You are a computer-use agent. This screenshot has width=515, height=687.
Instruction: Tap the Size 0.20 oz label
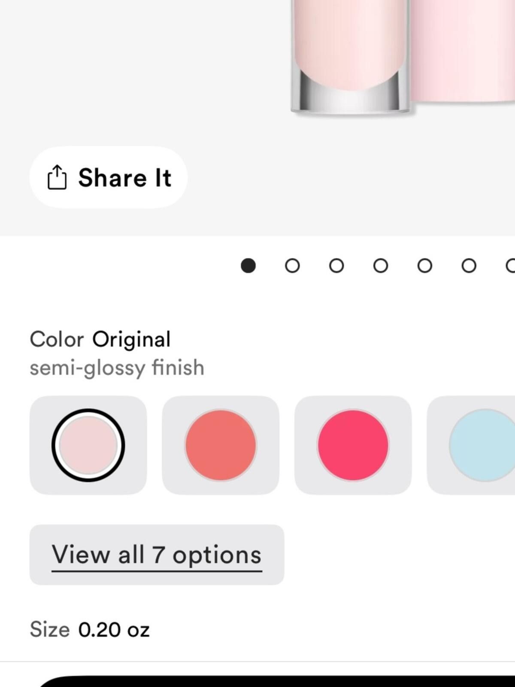[x=90, y=630]
